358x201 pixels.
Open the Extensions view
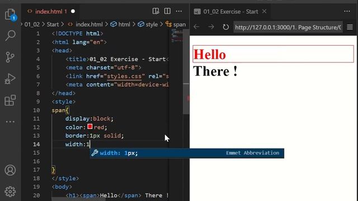[x=10, y=100]
